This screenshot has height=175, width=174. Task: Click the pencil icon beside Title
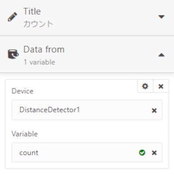12,17
